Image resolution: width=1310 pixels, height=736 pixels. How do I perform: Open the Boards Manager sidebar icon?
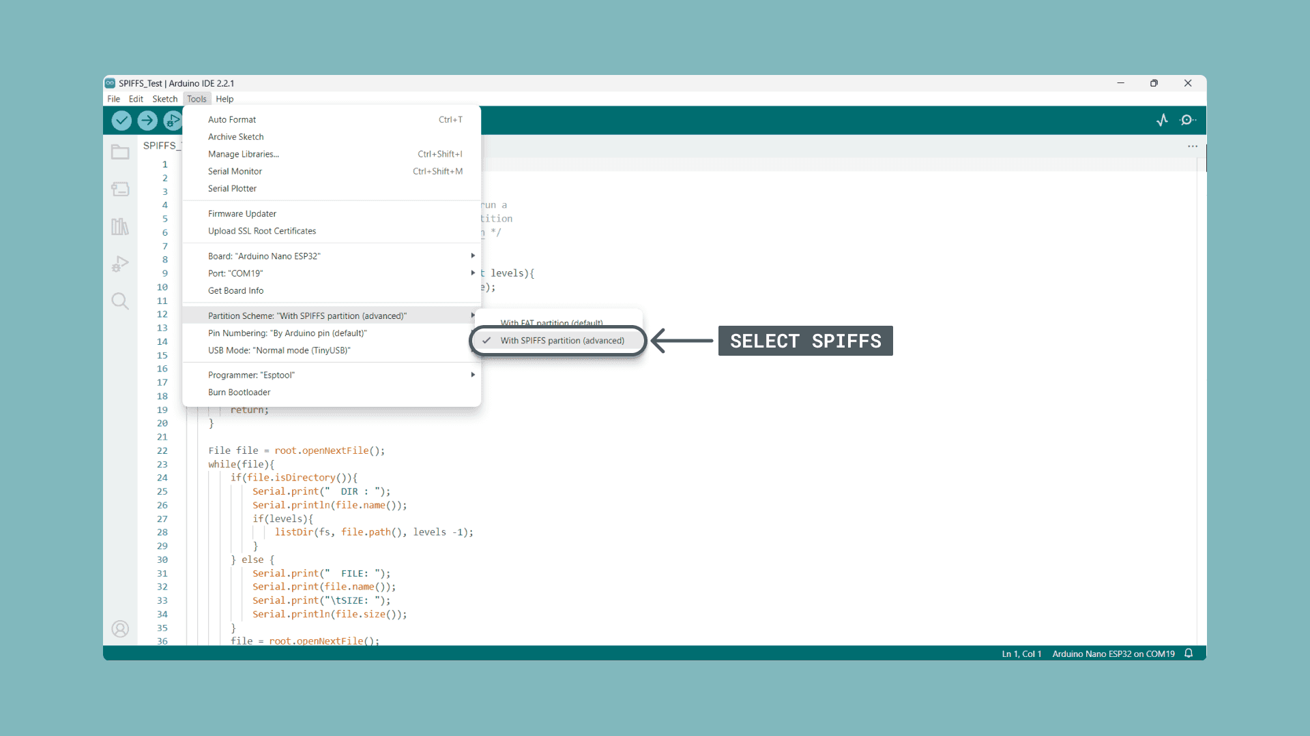tap(120, 189)
